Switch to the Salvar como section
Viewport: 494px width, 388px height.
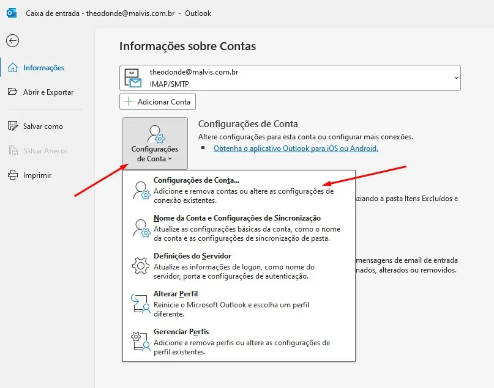[x=43, y=126]
